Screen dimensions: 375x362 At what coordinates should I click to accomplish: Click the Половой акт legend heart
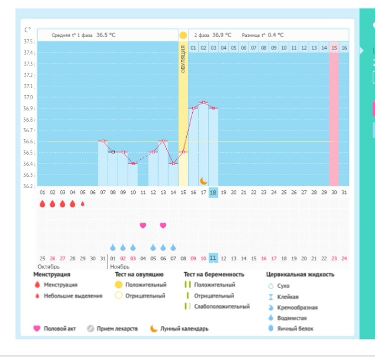pyautogui.click(x=37, y=329)
